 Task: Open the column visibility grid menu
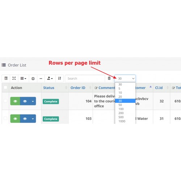click(24, 79)
